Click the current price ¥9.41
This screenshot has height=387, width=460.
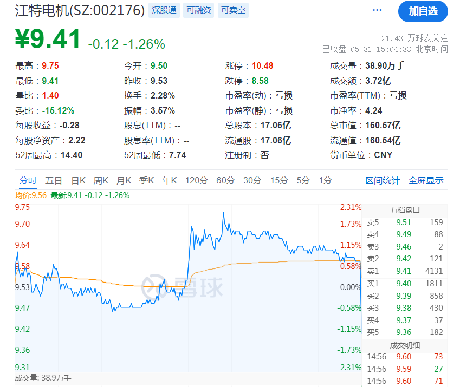(48, 38)
